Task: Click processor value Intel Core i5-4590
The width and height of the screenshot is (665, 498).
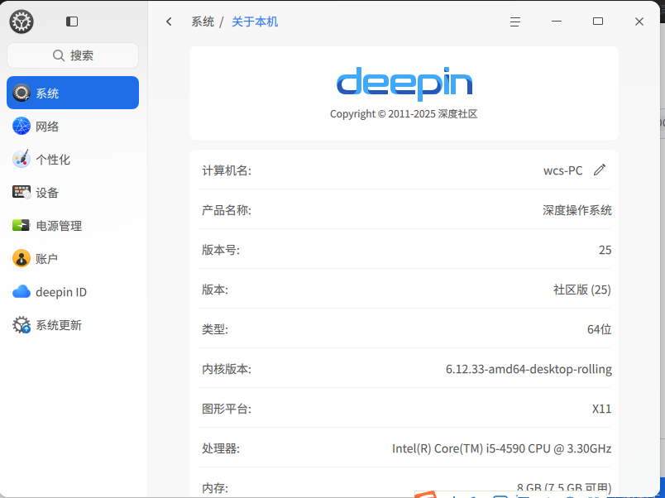Action: (501, 448)
